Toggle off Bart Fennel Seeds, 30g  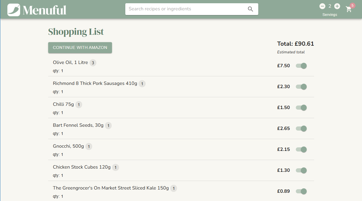pyautogui.click(x=301, y=128)
